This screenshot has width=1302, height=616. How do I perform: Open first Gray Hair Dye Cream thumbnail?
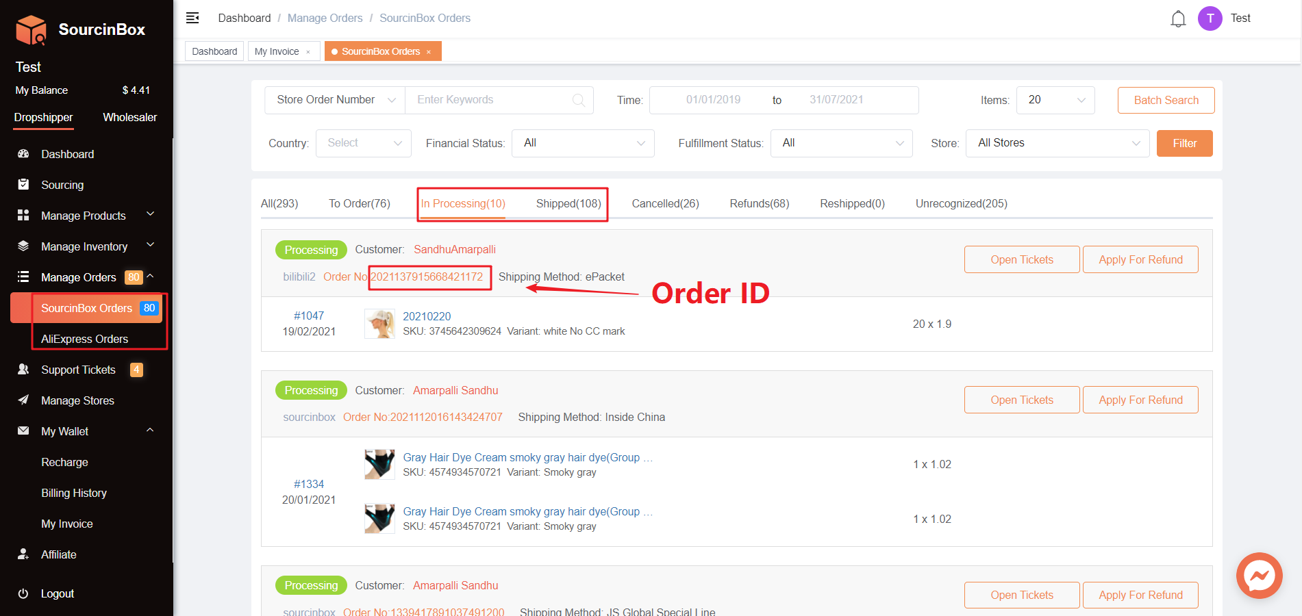click(x=380, y=464)
